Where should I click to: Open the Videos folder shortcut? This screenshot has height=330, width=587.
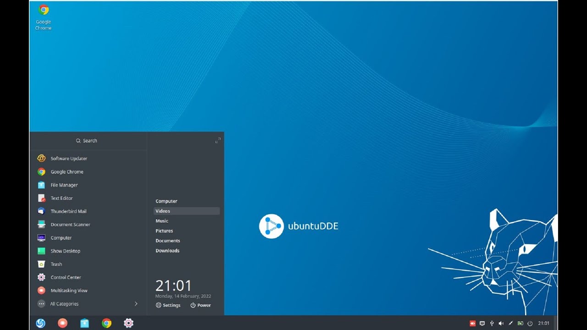click(x=187, y=211)
